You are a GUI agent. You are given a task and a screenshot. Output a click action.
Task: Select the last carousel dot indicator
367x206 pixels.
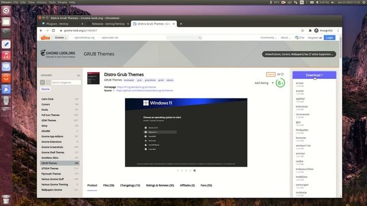click(x=194, y=171)
